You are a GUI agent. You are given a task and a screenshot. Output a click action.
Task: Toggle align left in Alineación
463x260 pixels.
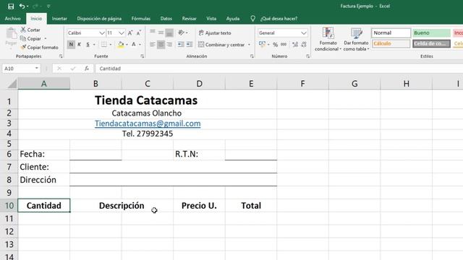click(153, 45)
